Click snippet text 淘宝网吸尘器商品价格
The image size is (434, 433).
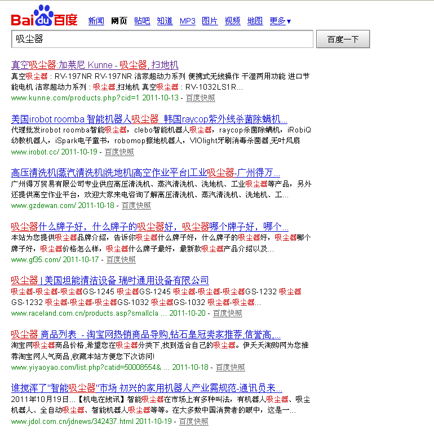47,345
